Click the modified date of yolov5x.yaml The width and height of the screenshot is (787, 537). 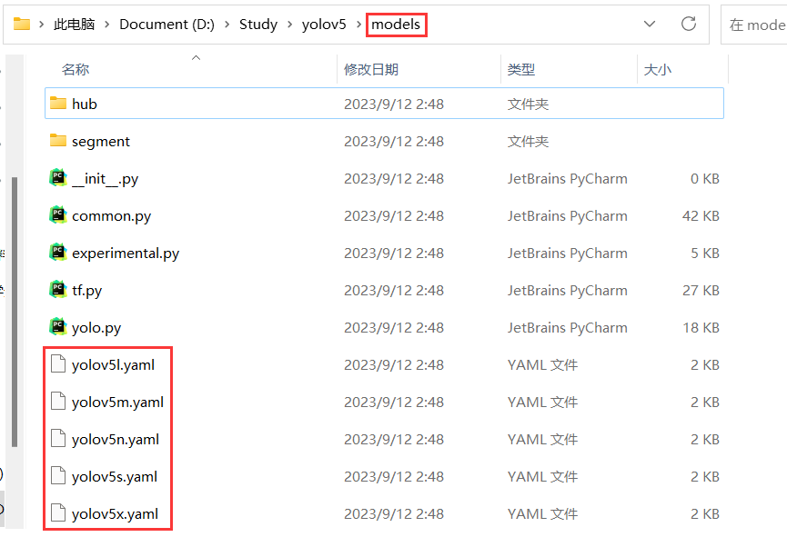394,514
